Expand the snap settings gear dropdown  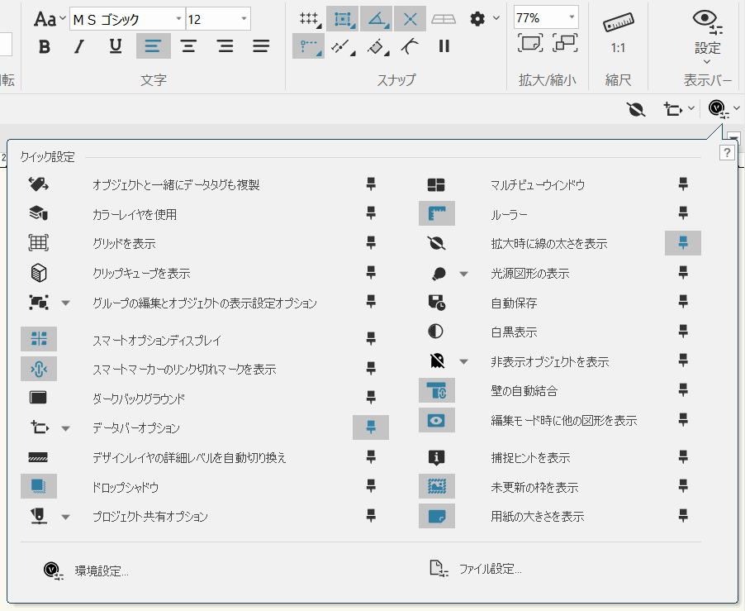[496, 18]
